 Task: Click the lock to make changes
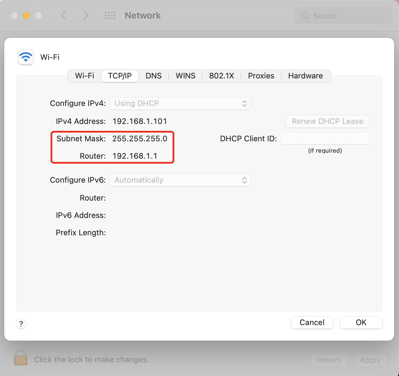click(20, 357)
